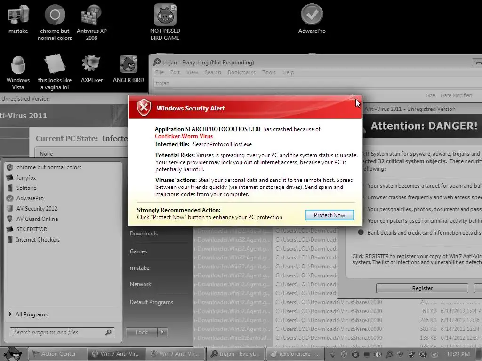Click the checkmark AdwarePro tray icon
482x361 pixels.
click(434, 354)
